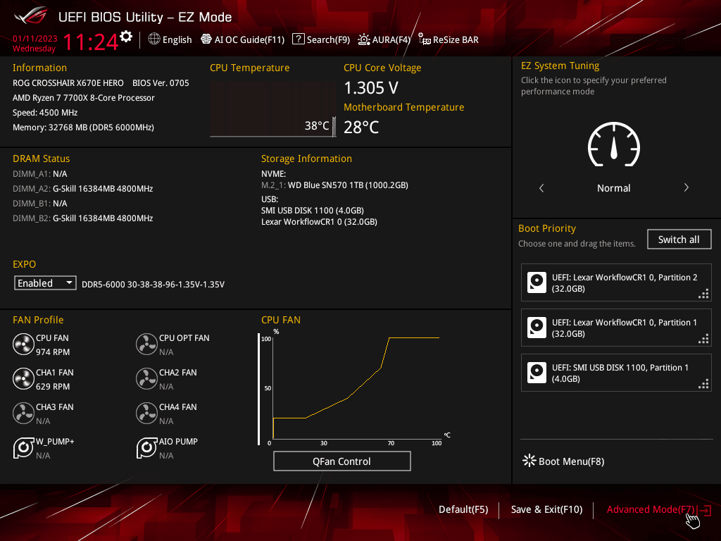Click the drag handle on Lexar Partition 2 entry

pyautogui.click(x=703, y=294)
